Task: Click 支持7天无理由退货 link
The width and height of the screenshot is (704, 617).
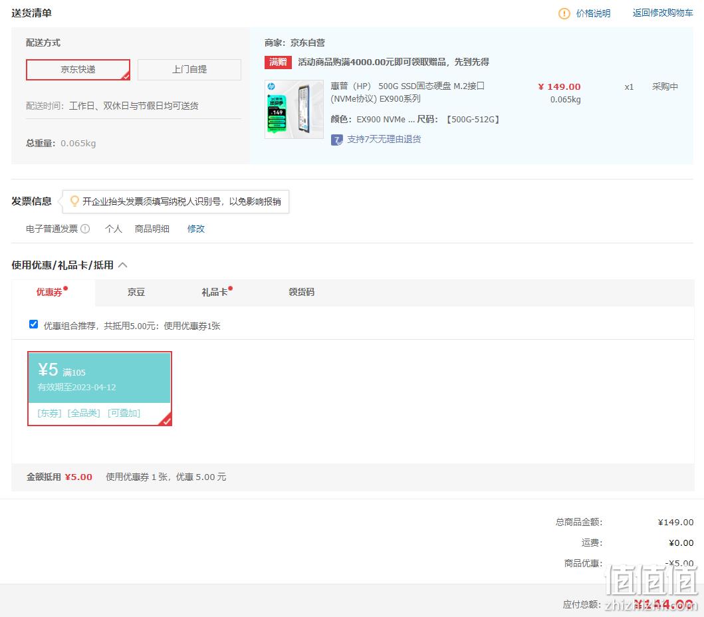Action: coord(384,139)
